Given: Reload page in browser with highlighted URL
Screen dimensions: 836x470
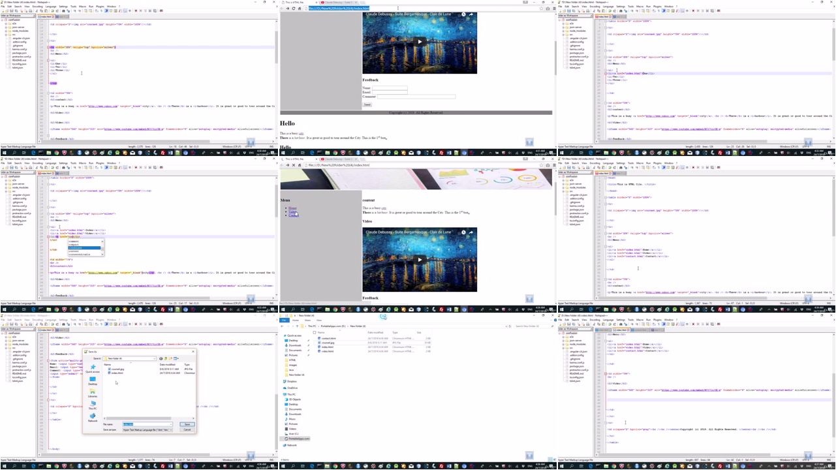Looking at the screenshot, I should point(294,8).
